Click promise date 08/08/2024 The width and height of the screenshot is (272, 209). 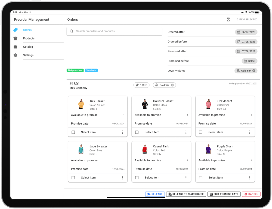[118, 123]
